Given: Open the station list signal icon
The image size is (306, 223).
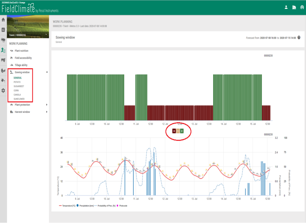Looking at the screenshot, I should pyautogui.click(x=302, y=7).
